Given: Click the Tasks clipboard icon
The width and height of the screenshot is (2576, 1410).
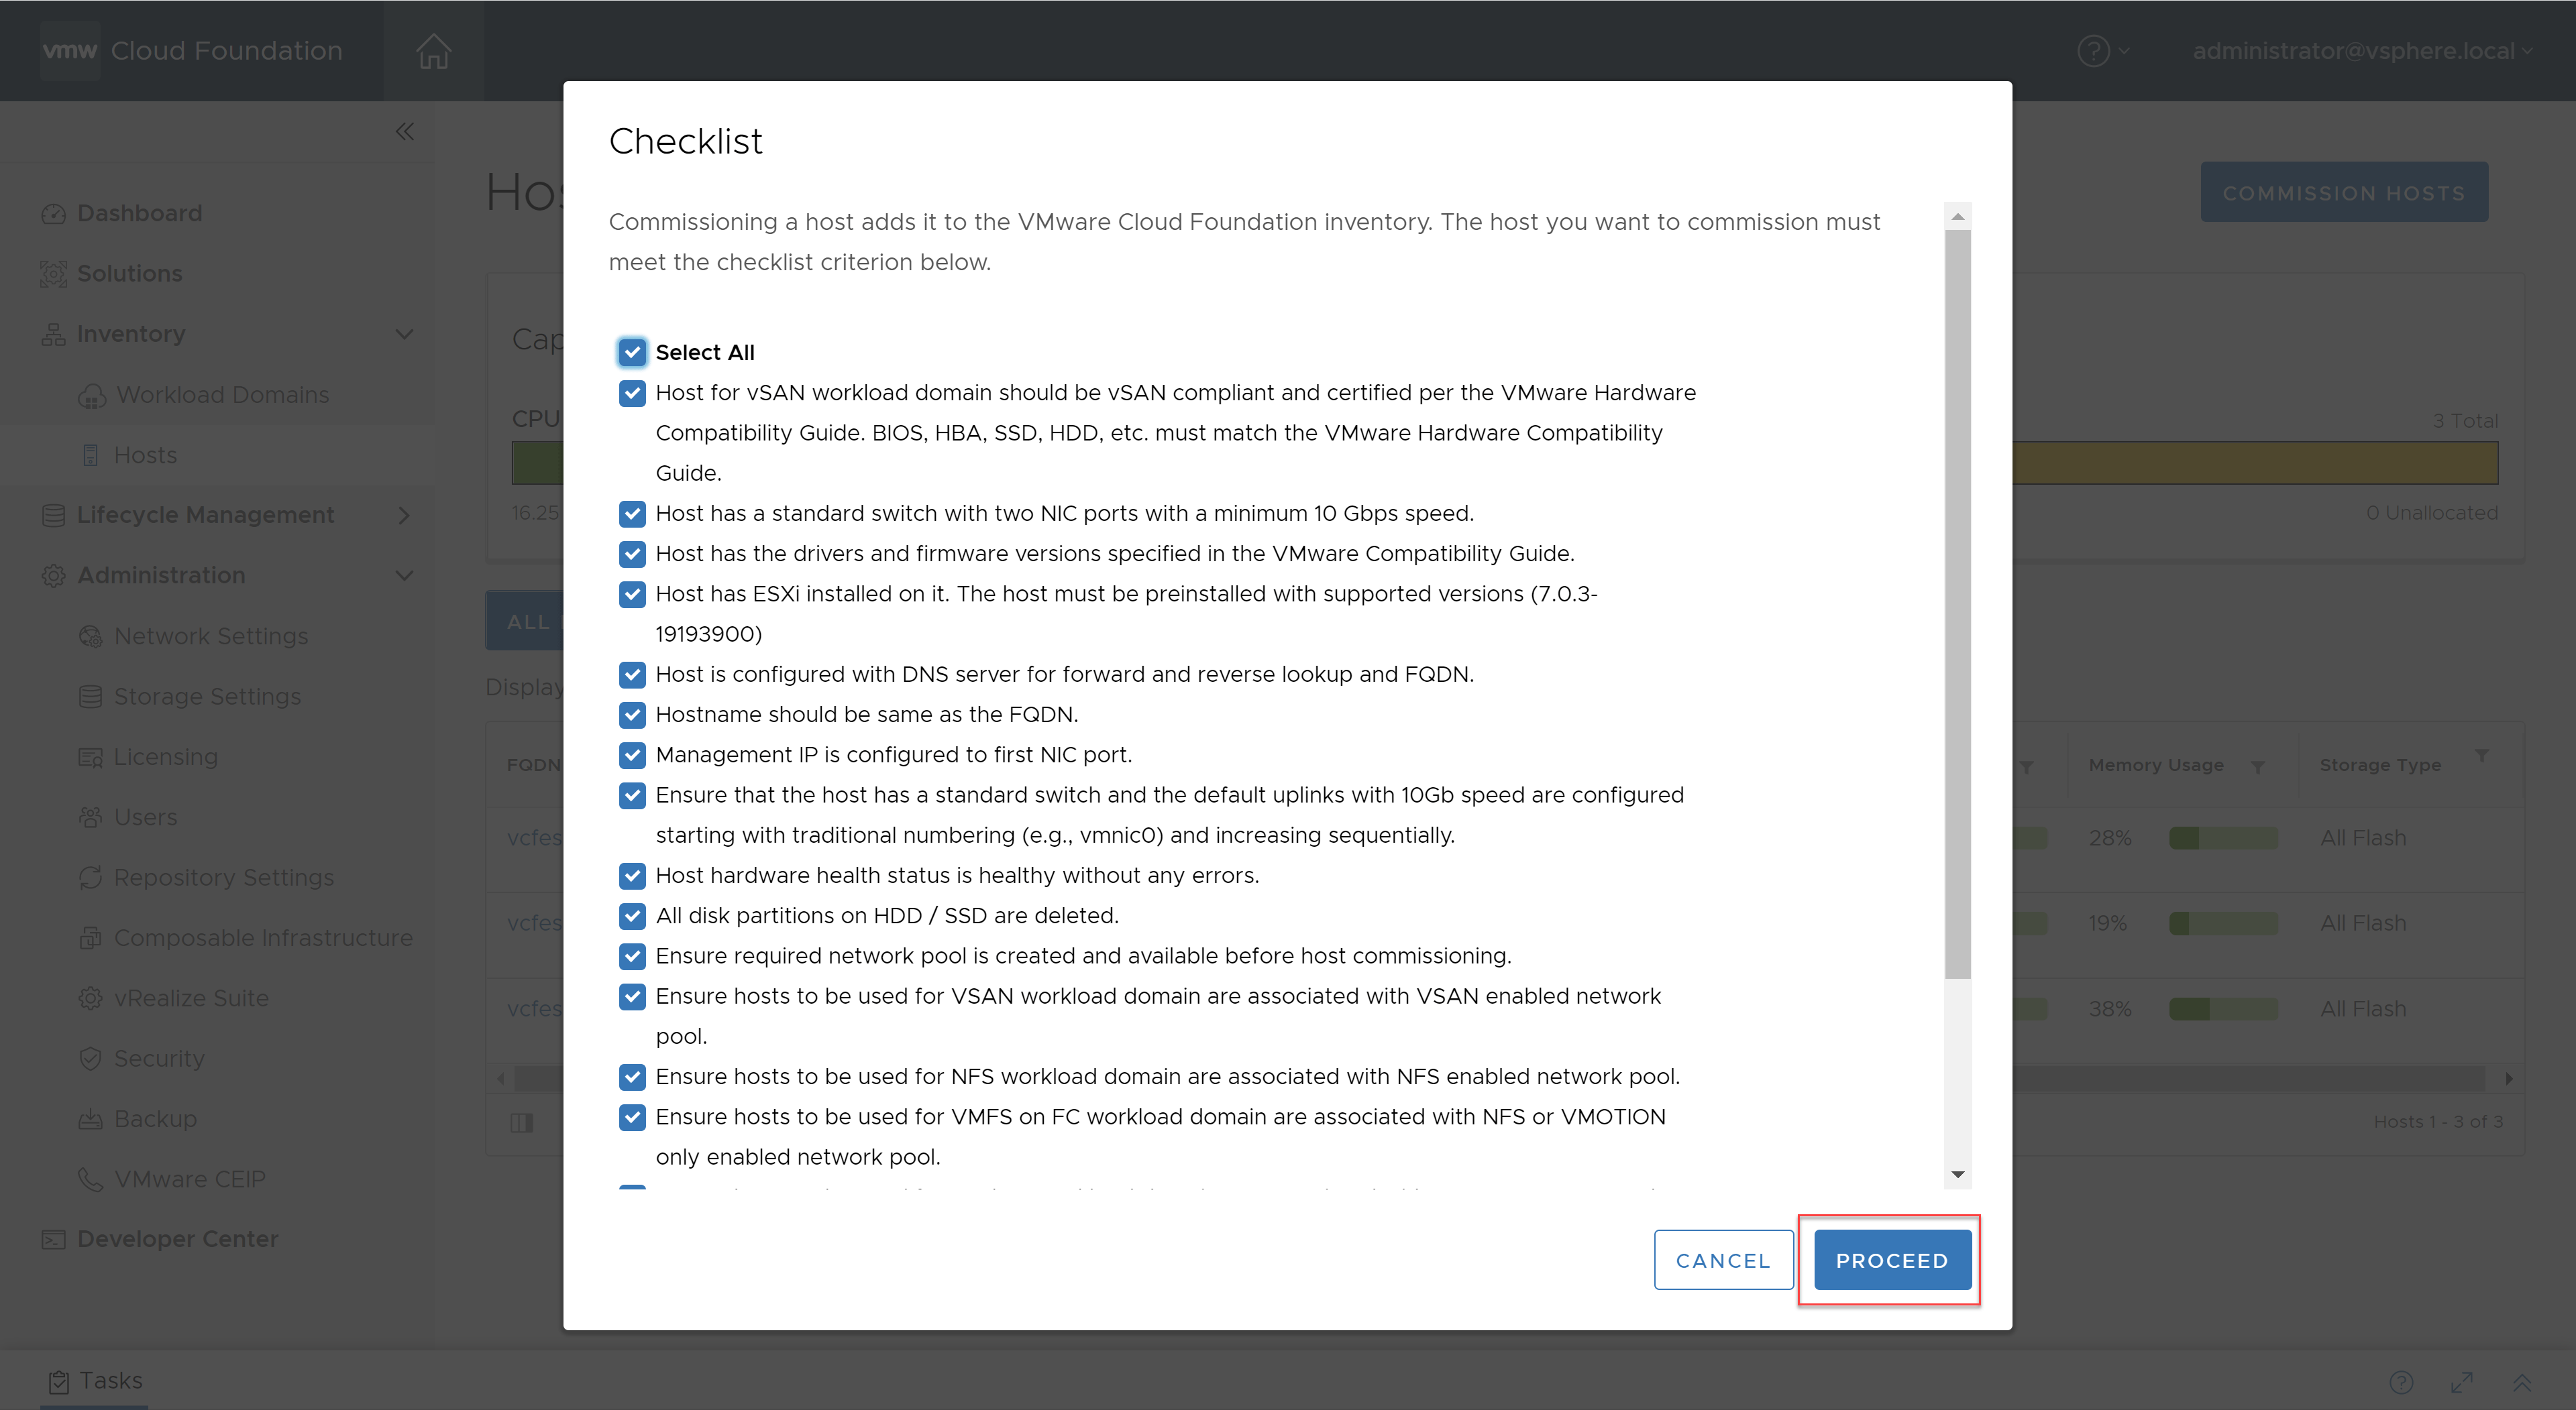Looking at the screenshot, I should pyautogui.click(x=59, y=1381).
